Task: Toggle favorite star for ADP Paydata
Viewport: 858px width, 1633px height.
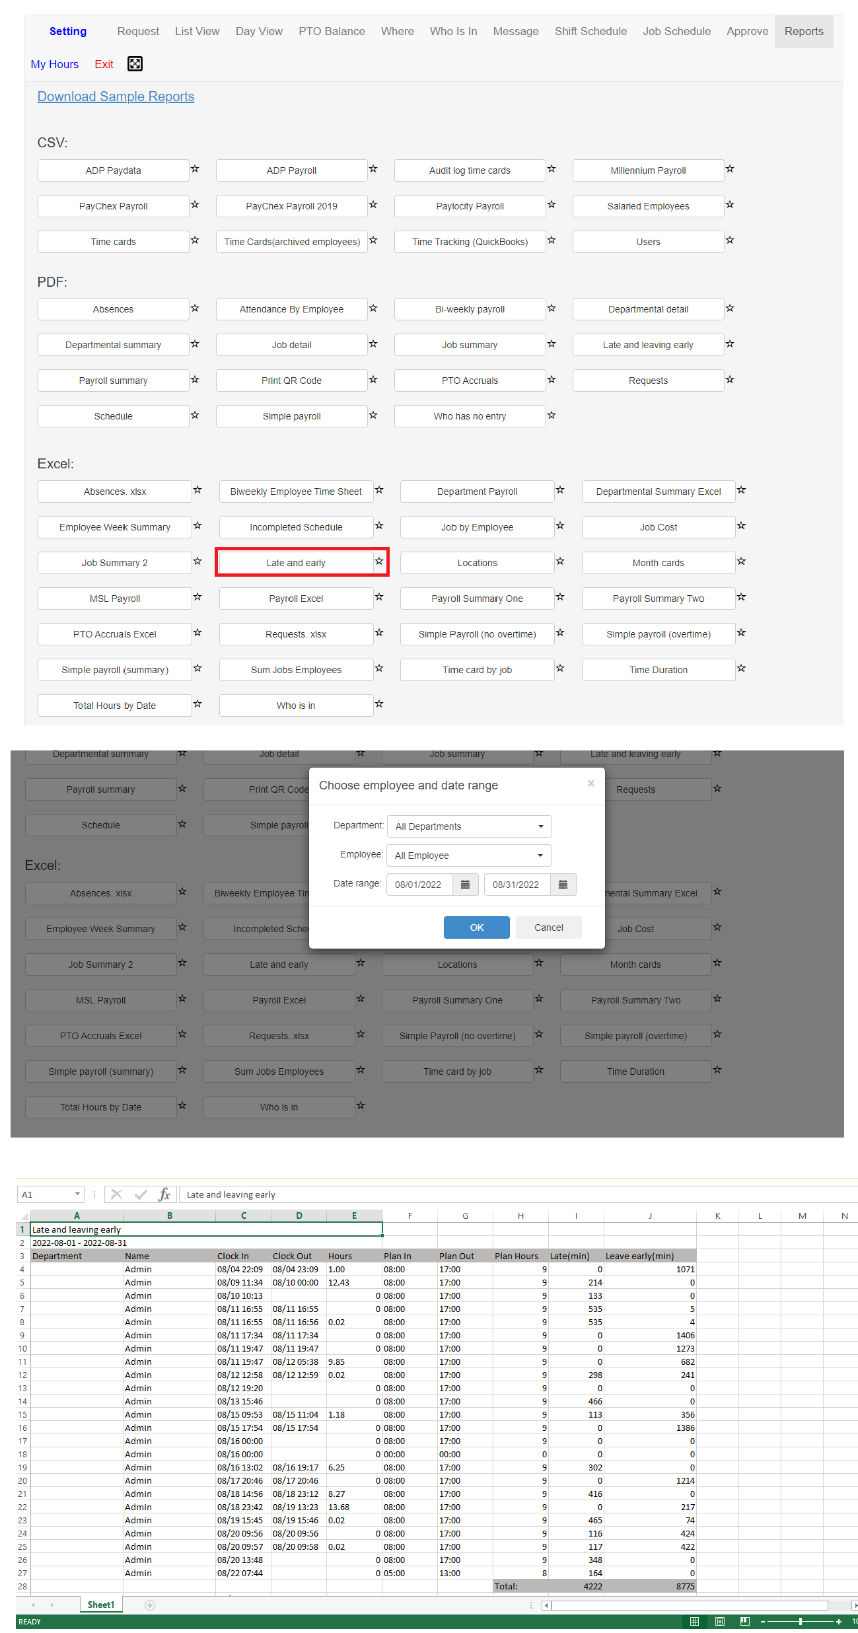Action: tap(195, 169)
